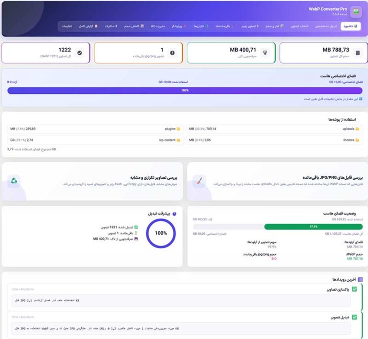The image size is (368, 339).
Task: Click the check icon beside تبدیل تصویر event
Action: (x=355, y=317)
